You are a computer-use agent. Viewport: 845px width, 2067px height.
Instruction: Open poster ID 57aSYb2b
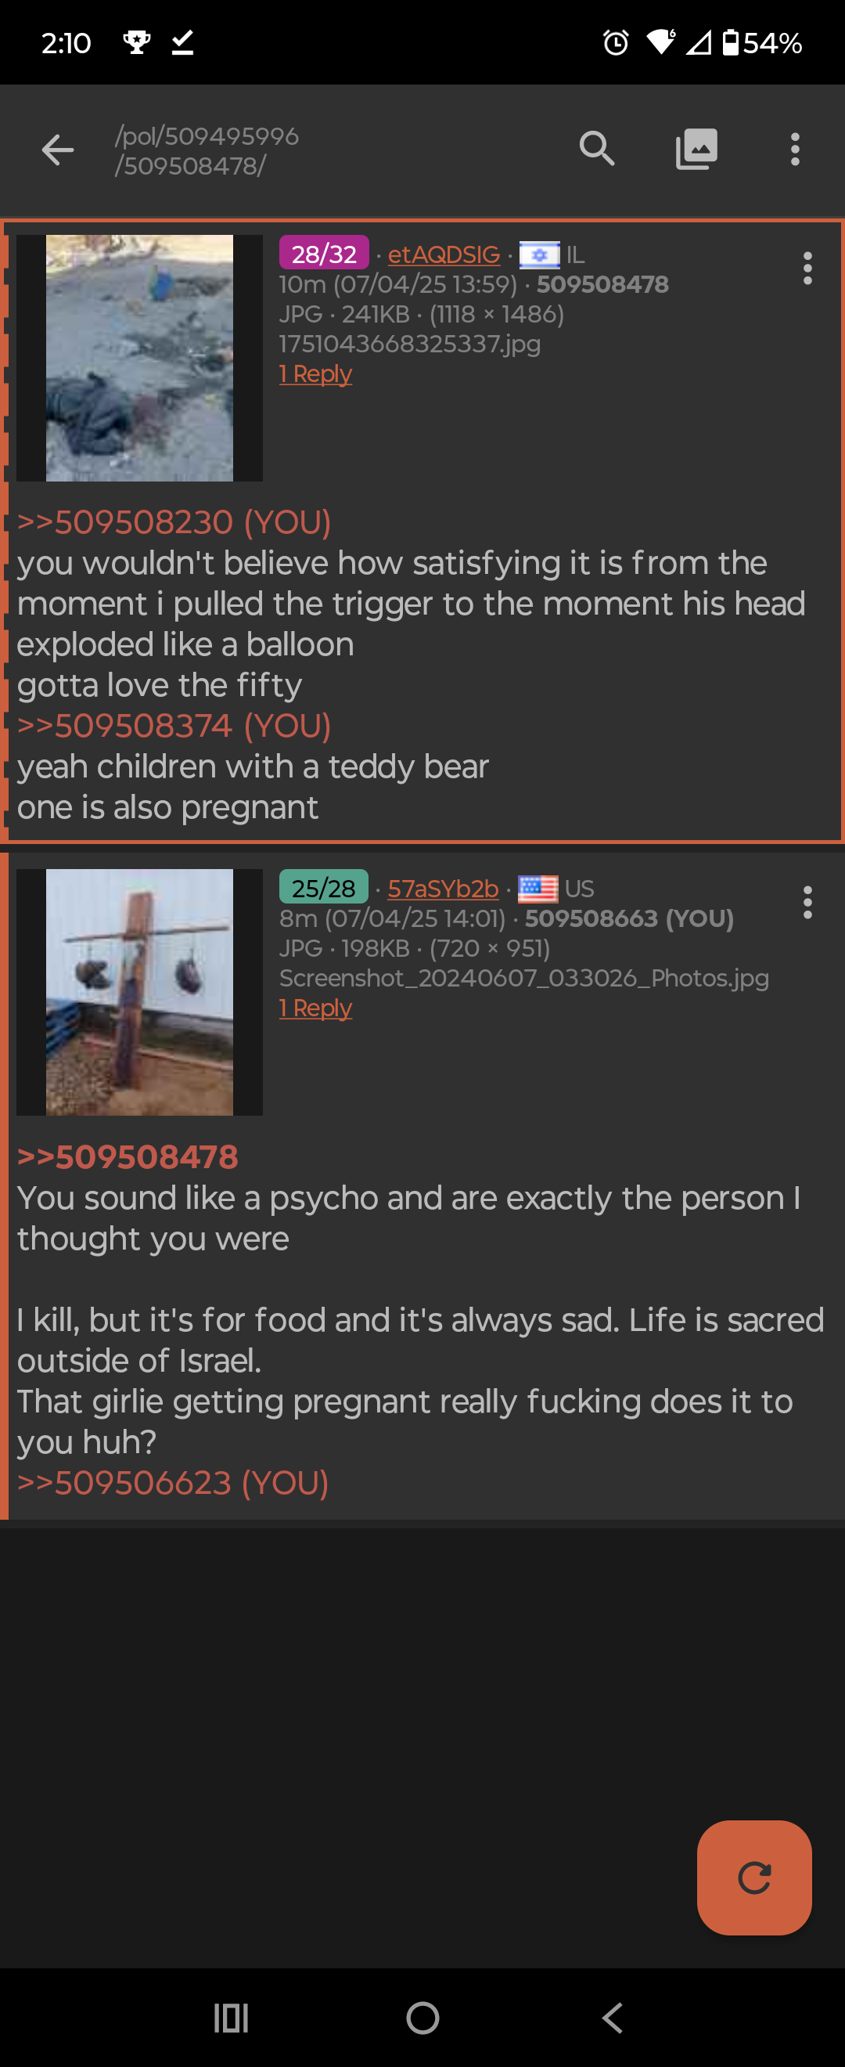pos(444,889)
